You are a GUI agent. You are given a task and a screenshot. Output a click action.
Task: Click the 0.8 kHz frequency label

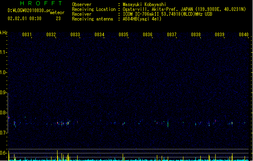3,113
